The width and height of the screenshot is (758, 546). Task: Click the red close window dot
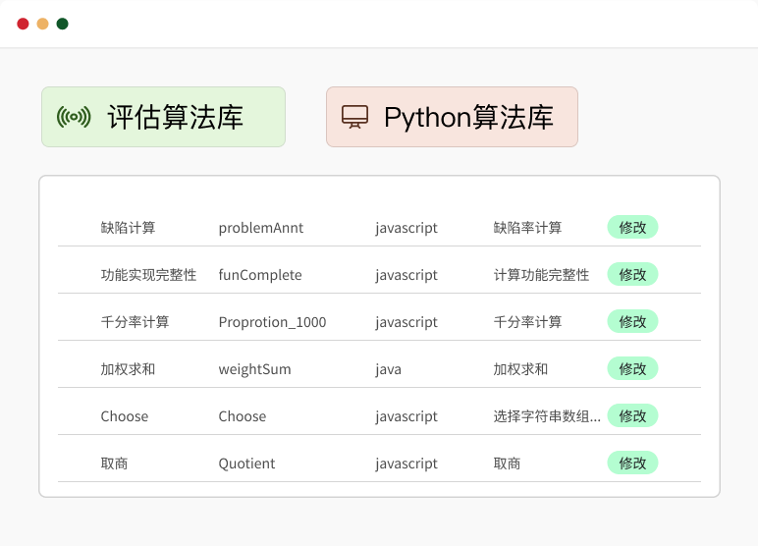(23, 24)
